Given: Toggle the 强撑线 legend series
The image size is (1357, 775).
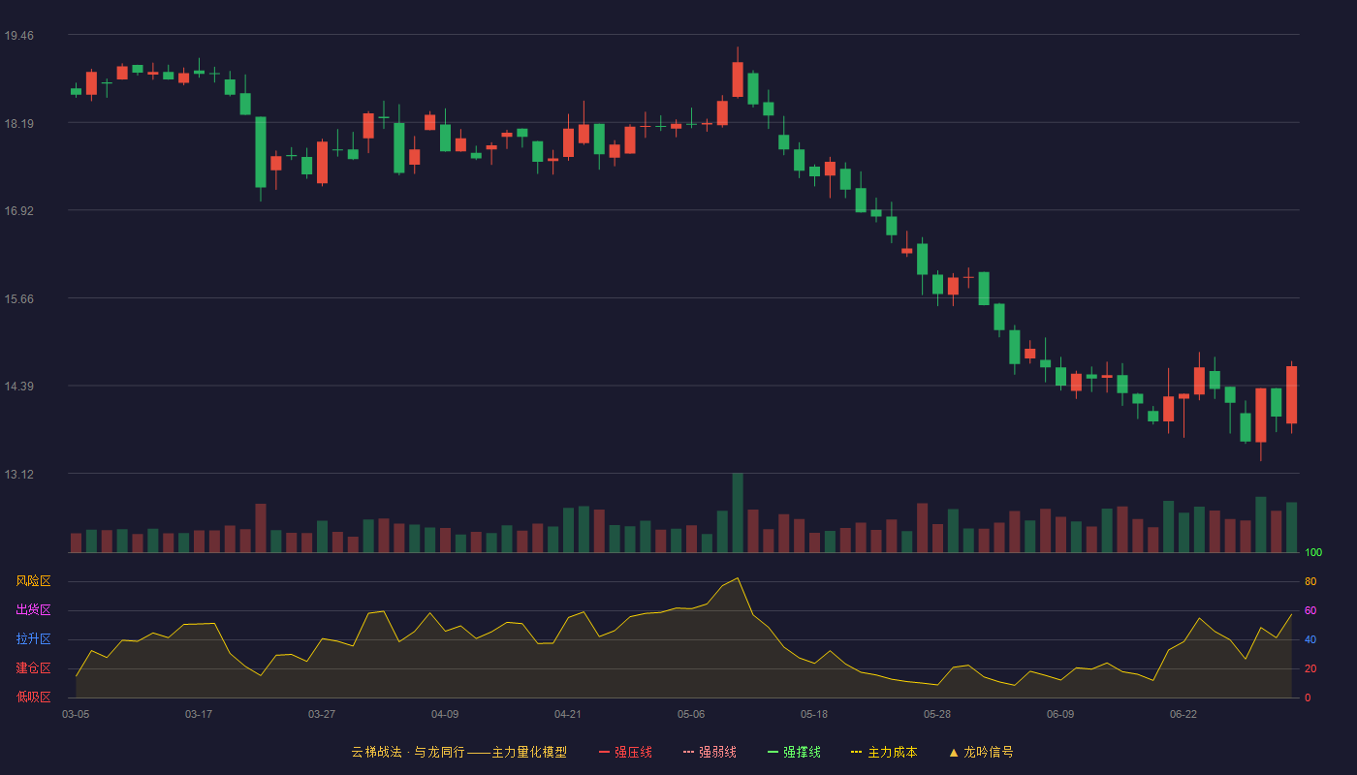Looking at the screenshot, I should pos(794,752).
